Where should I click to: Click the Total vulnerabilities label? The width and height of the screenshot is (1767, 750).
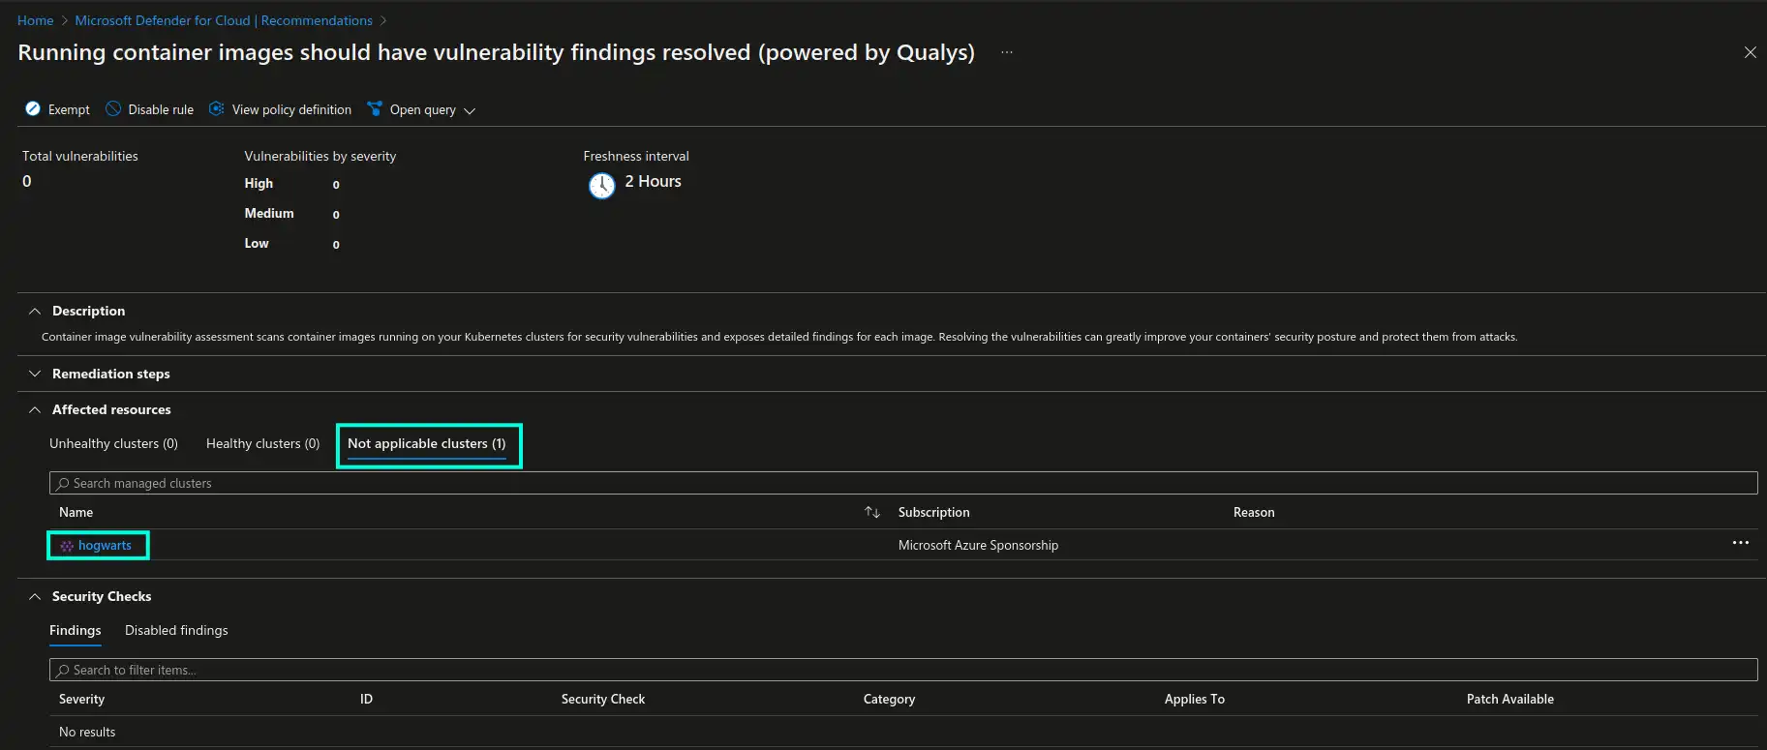click(80, 156)
